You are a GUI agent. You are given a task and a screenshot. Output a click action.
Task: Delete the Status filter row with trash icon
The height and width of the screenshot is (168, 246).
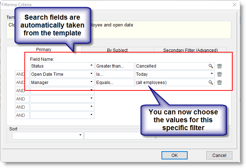[220, 66]
